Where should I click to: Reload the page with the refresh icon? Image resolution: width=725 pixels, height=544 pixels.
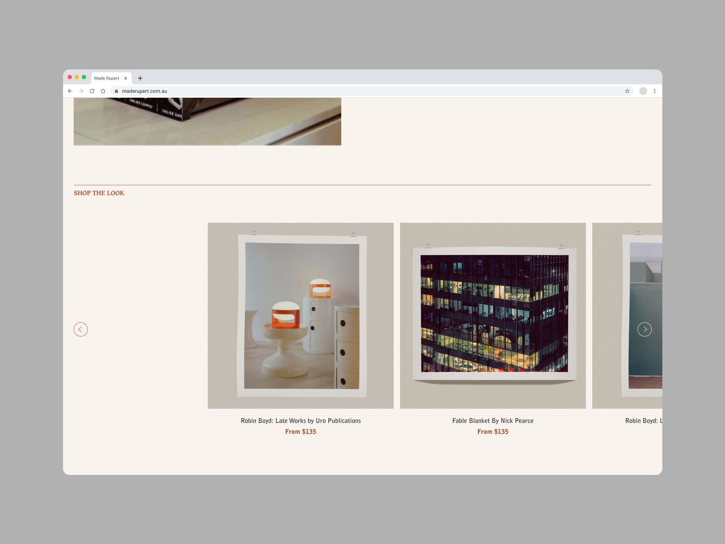92,91
